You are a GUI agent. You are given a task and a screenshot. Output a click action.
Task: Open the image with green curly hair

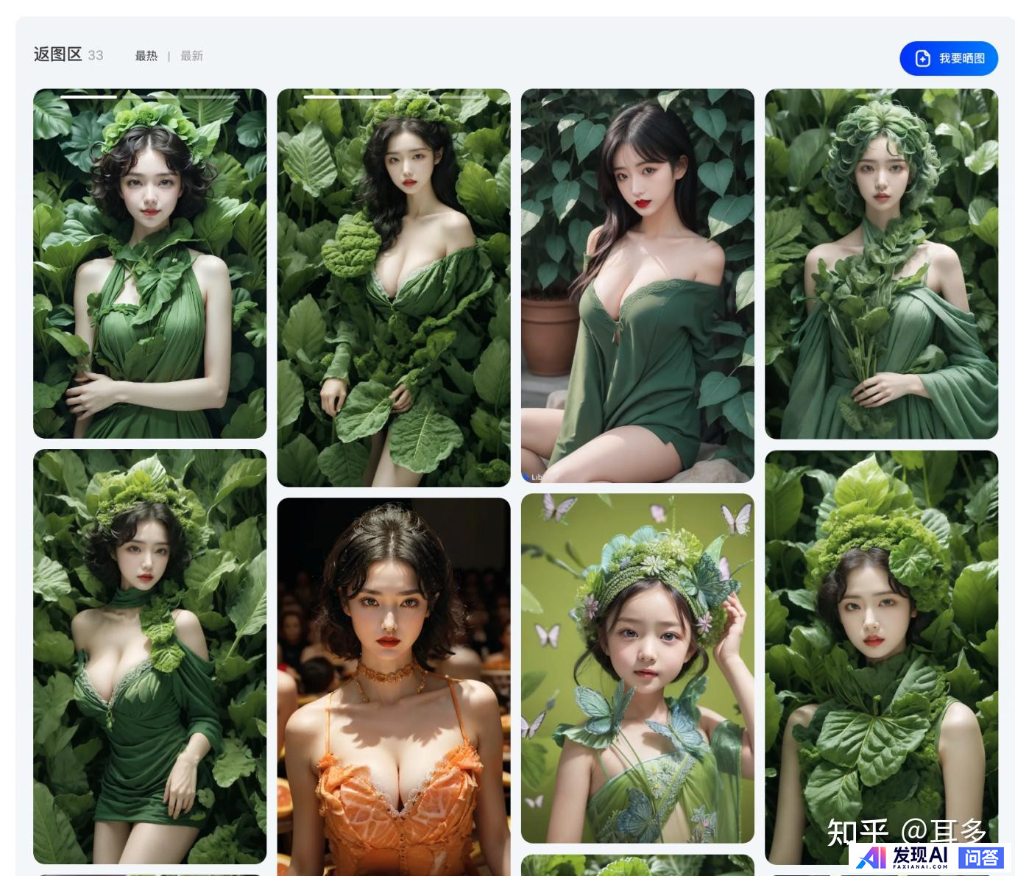click(881, 264)
